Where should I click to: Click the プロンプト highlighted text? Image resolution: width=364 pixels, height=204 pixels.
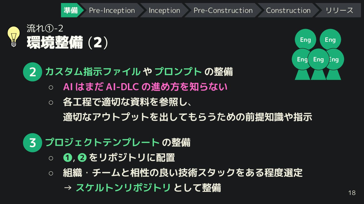click(178, 72)
